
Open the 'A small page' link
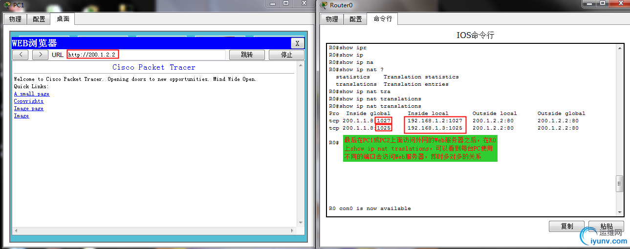(x=32, y=94)
